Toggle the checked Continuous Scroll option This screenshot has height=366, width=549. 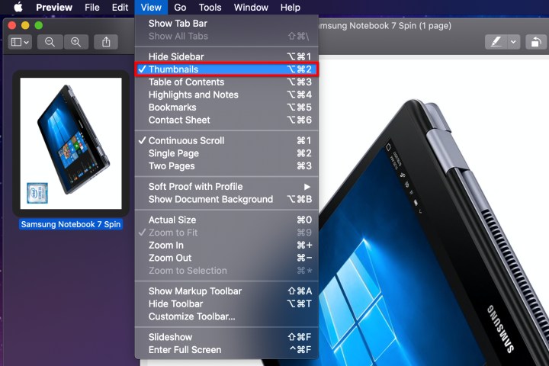pos(226,140)
